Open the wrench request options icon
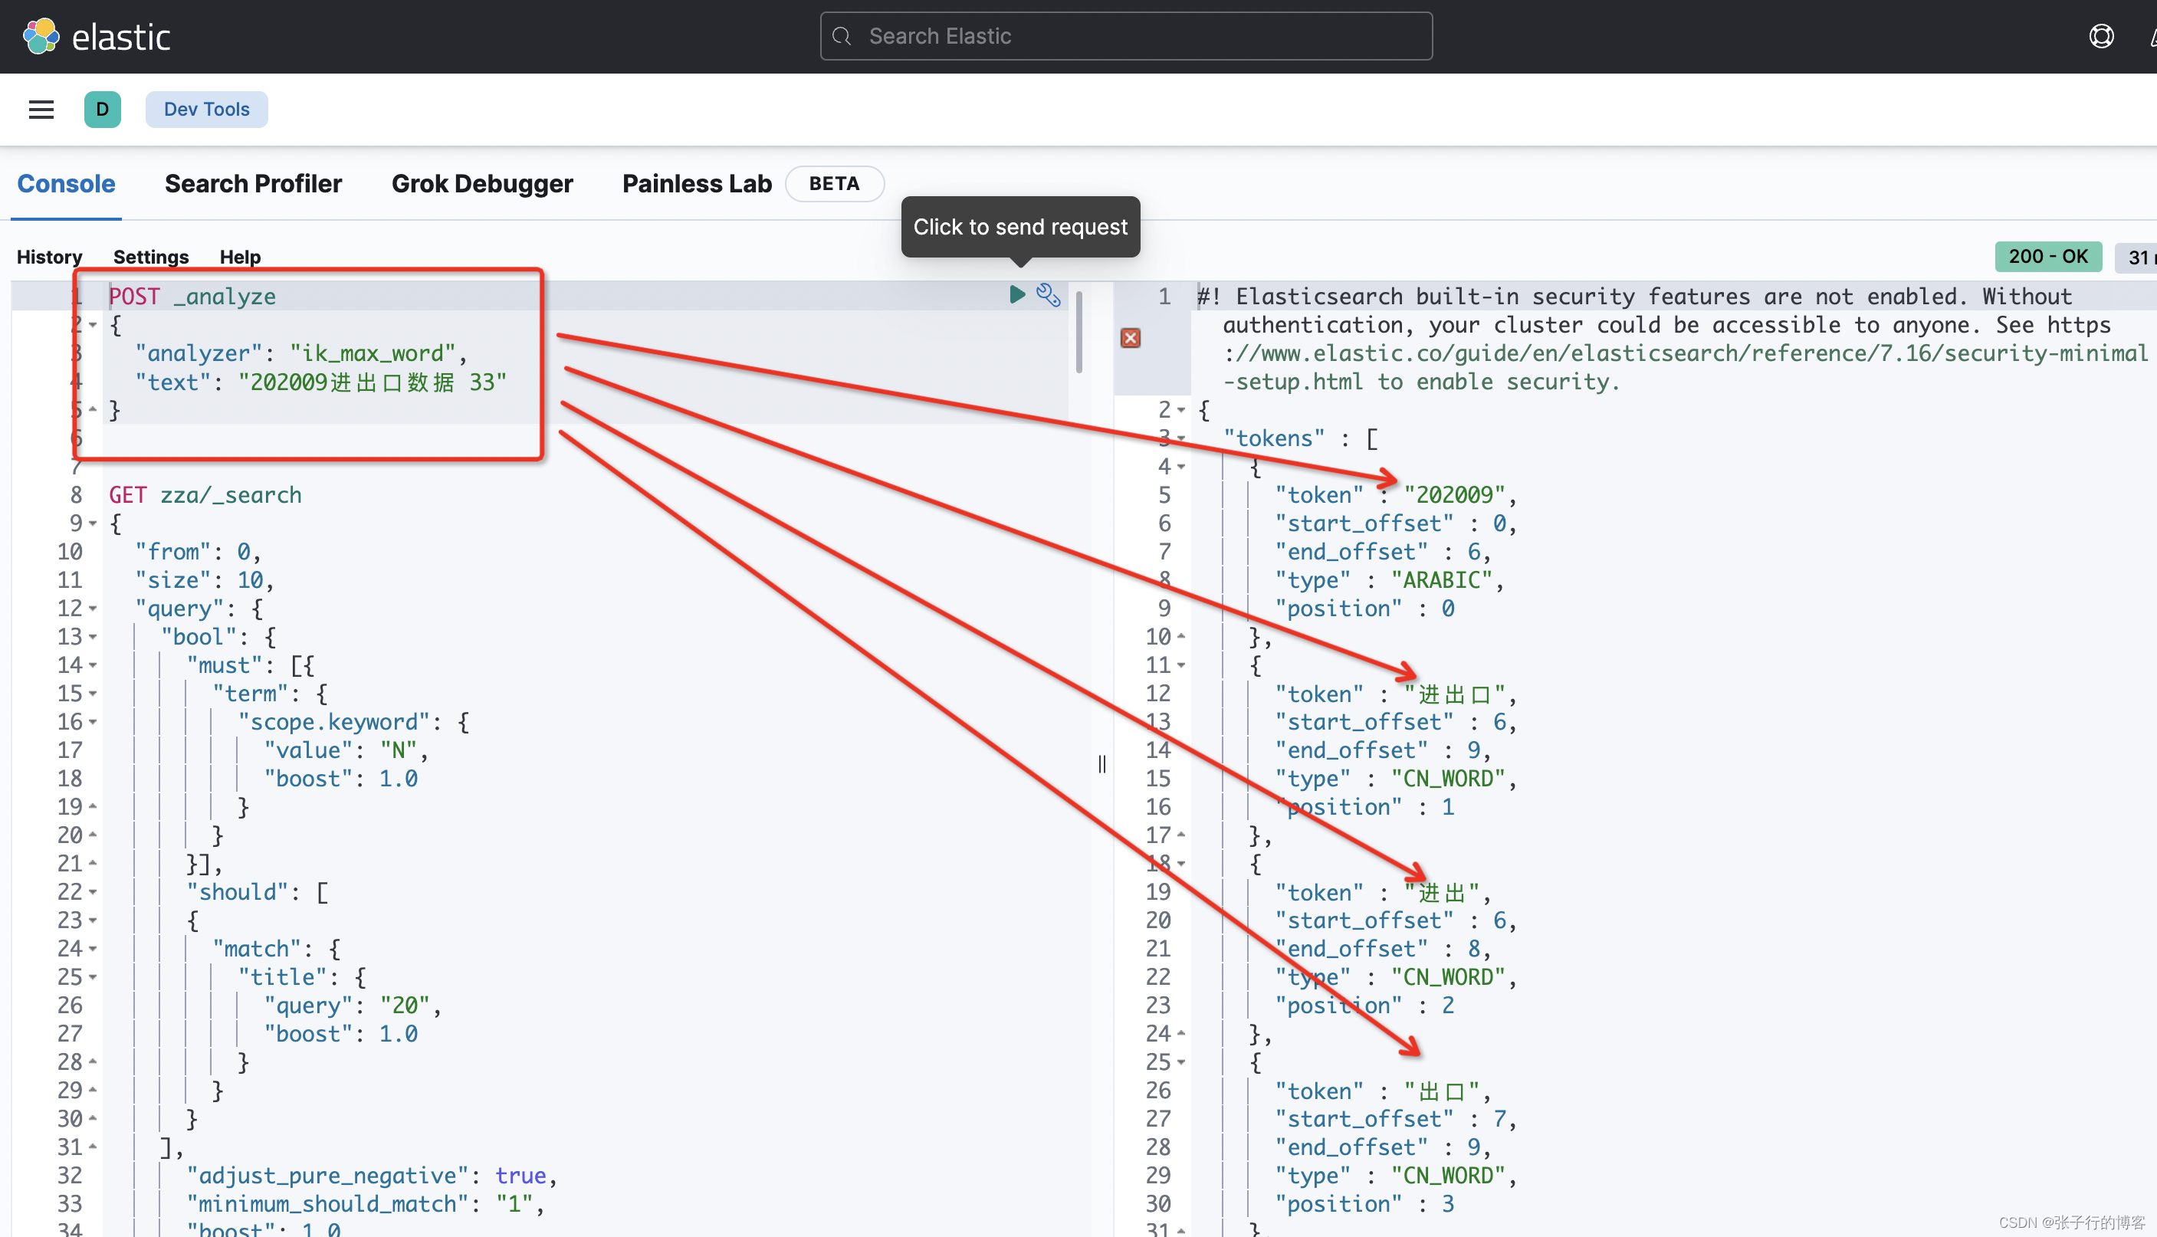 coord(1049,295)
